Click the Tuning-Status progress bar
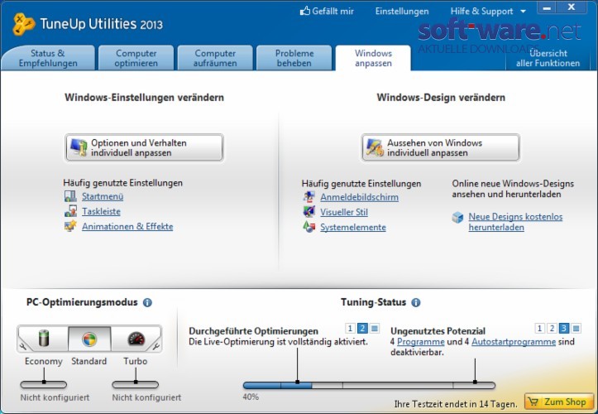The height and width of the screenshot is (414, 598). pos(369,385)
